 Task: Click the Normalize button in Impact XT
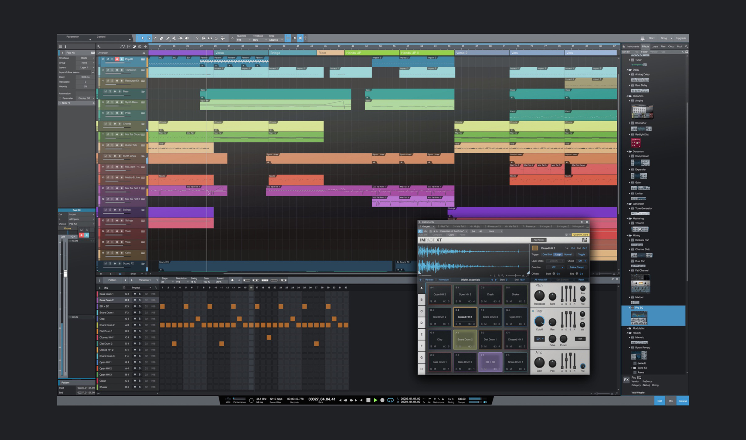[x=444, y=280]
